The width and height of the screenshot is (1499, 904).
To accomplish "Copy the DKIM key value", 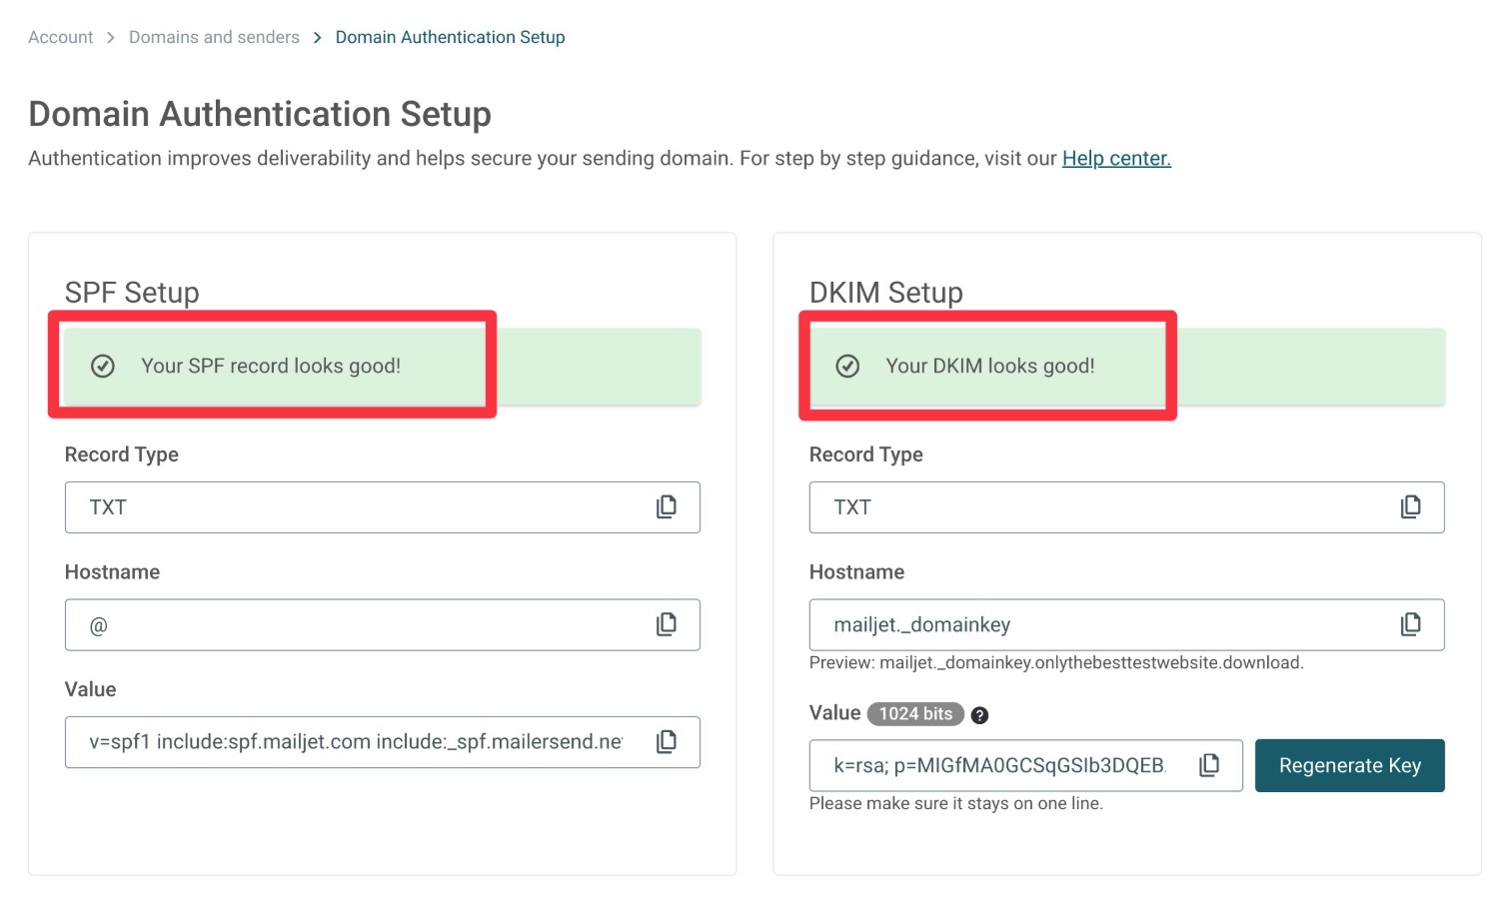I will (x=1209, y=765).
